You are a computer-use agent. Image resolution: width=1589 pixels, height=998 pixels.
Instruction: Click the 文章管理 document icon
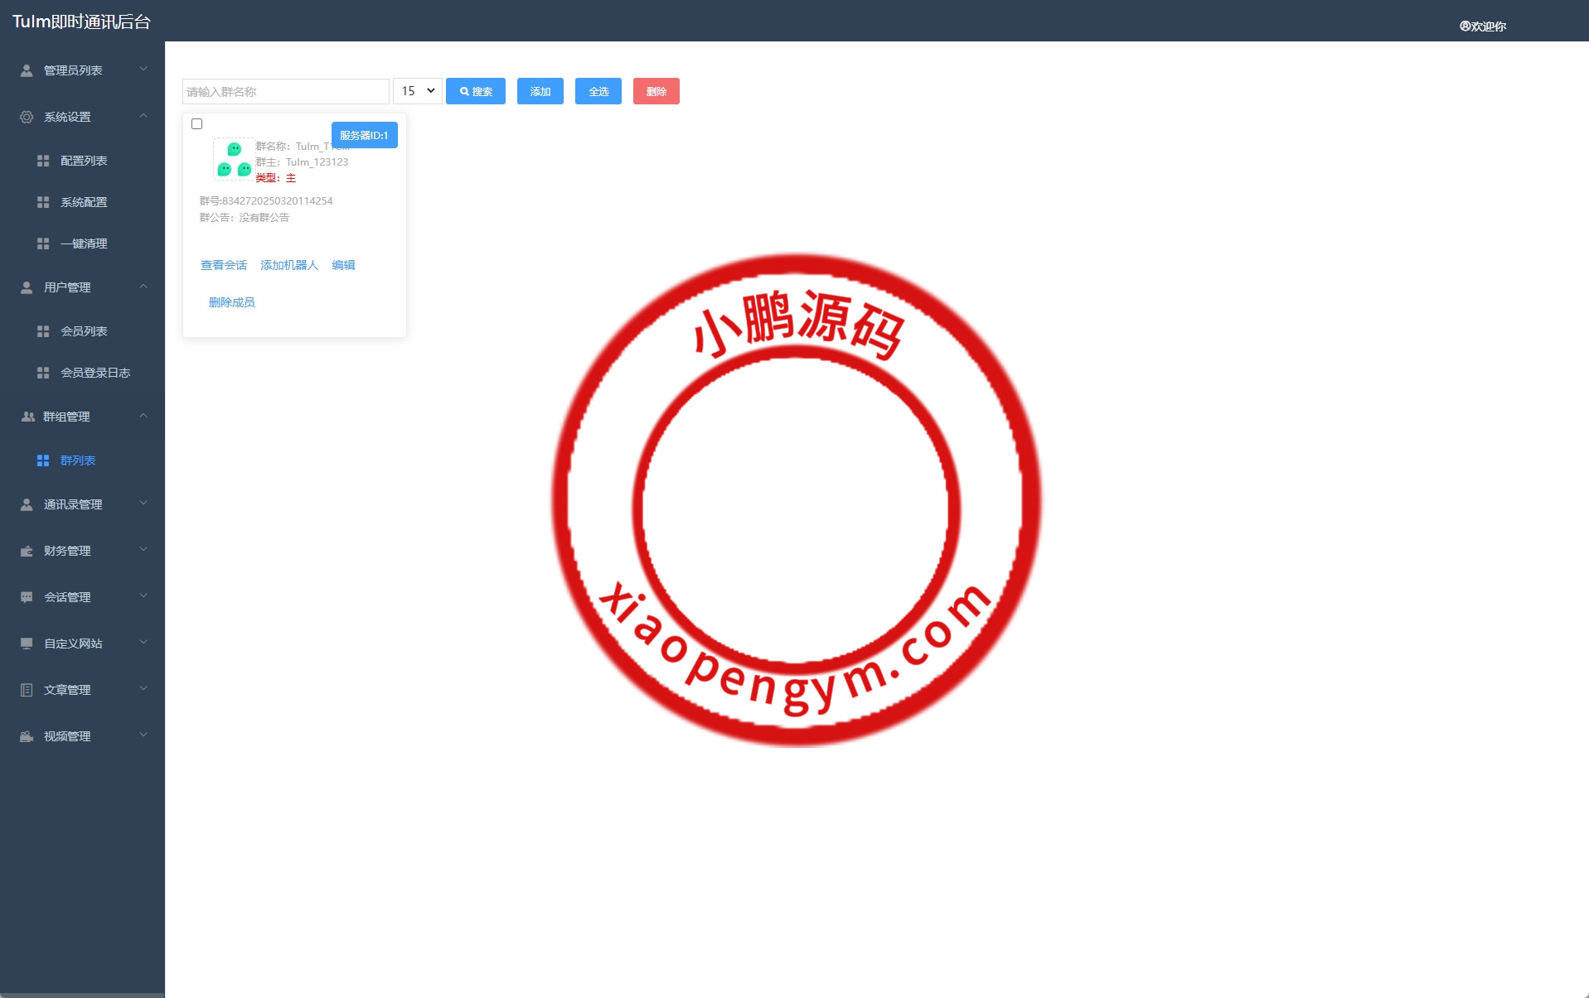(27, 690)
